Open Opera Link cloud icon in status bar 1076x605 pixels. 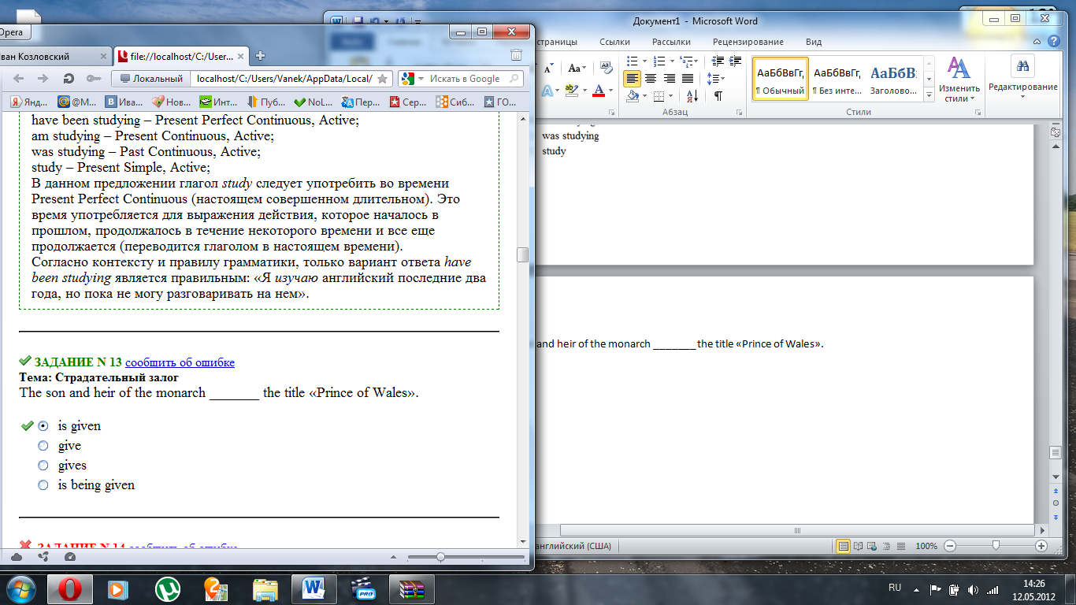(x=17, y=557)
